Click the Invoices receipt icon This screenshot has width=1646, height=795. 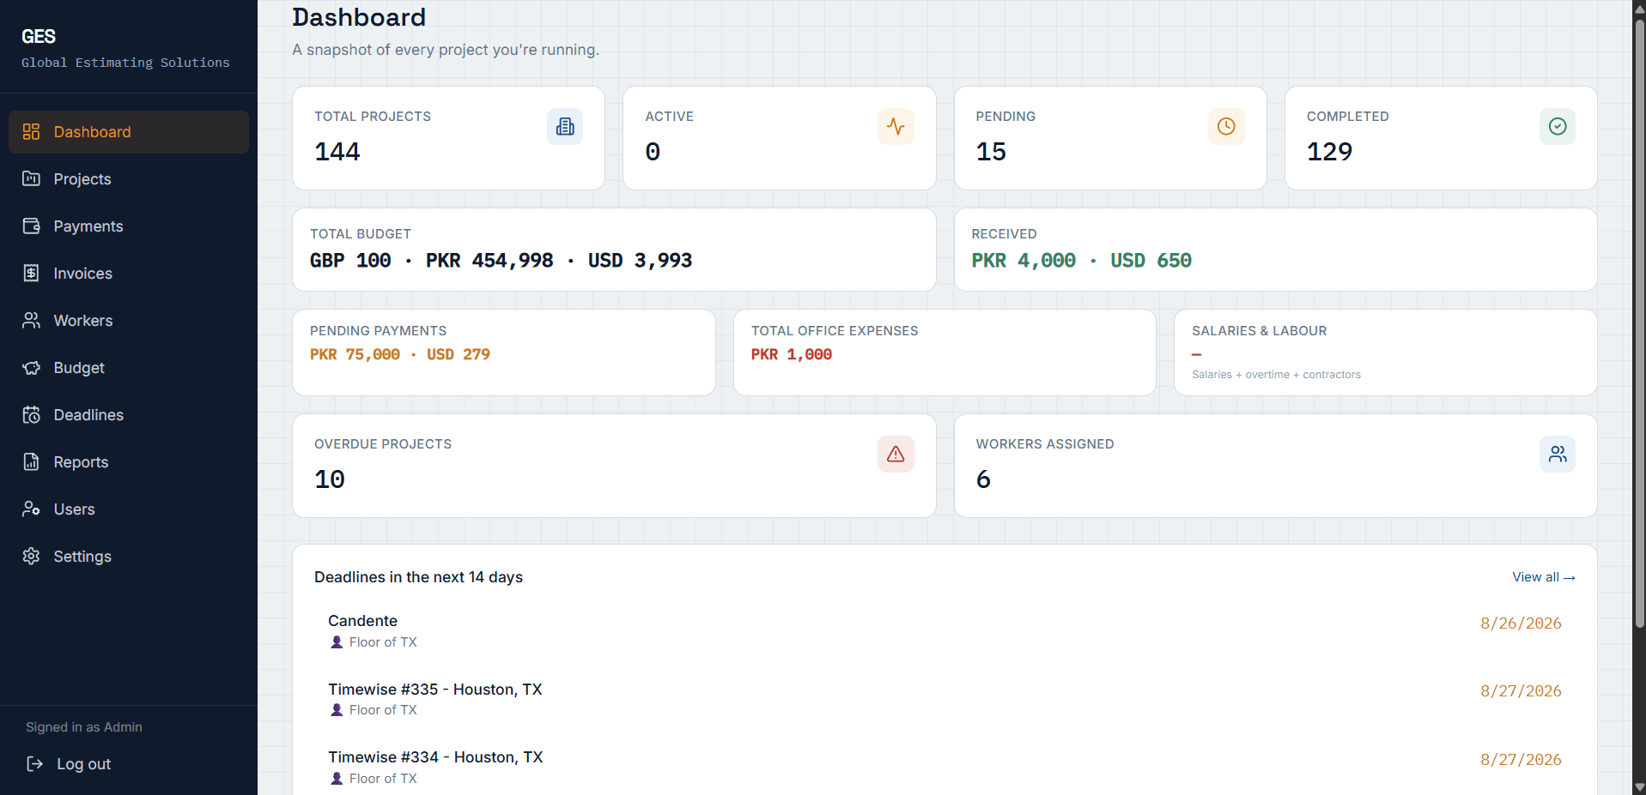click(32, 274)
